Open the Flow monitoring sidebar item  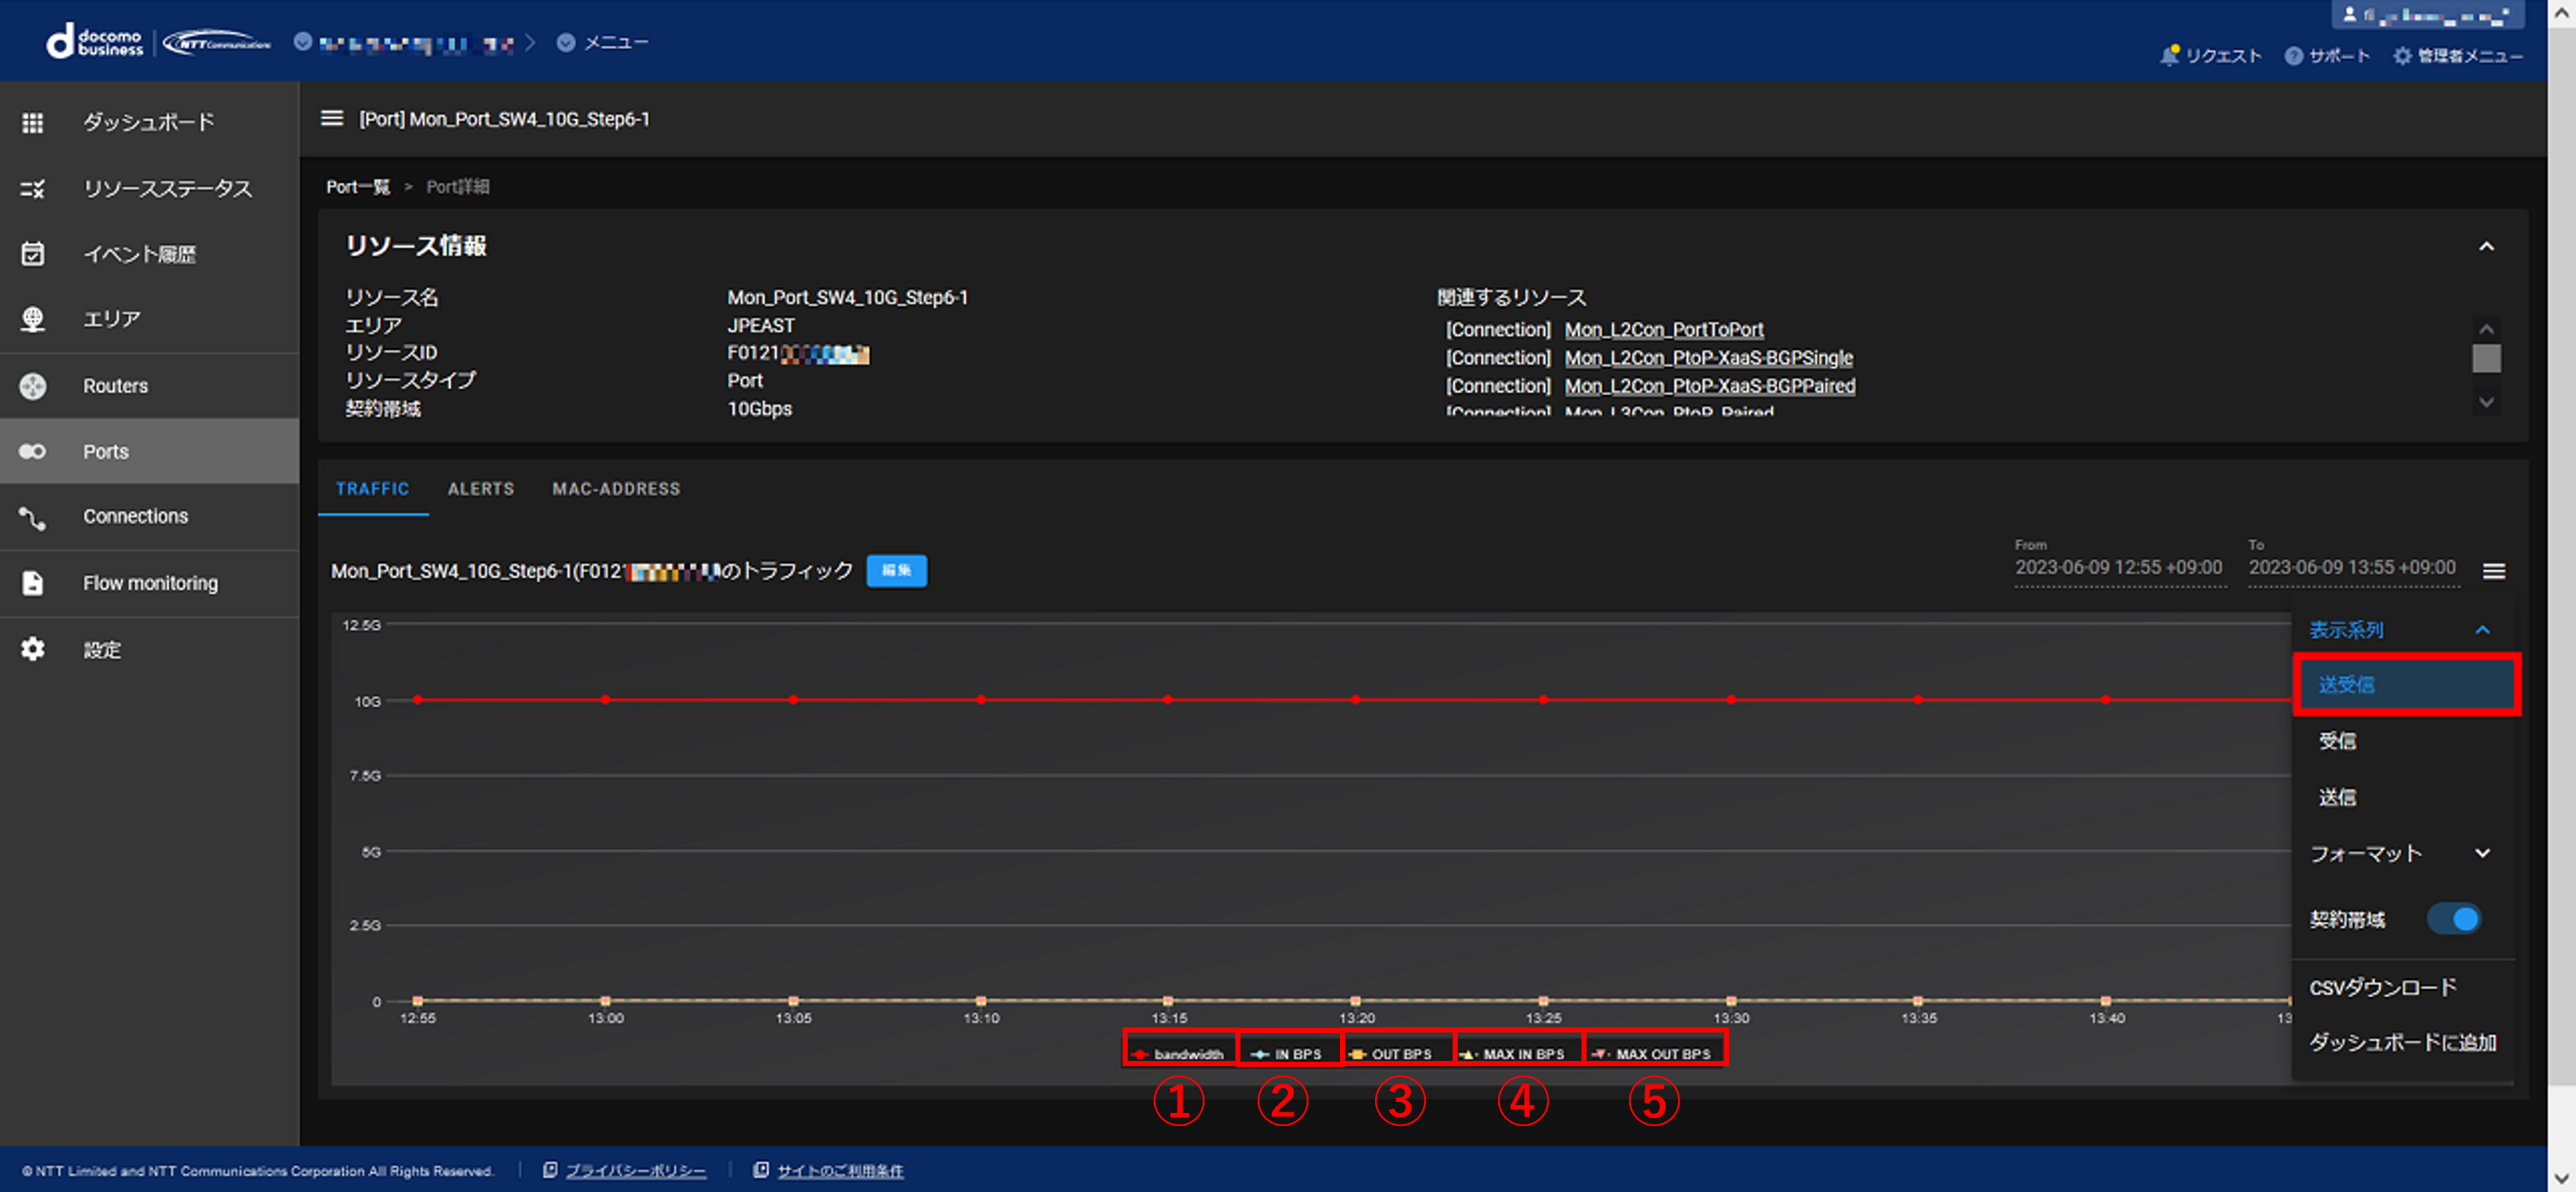(150, 583)
